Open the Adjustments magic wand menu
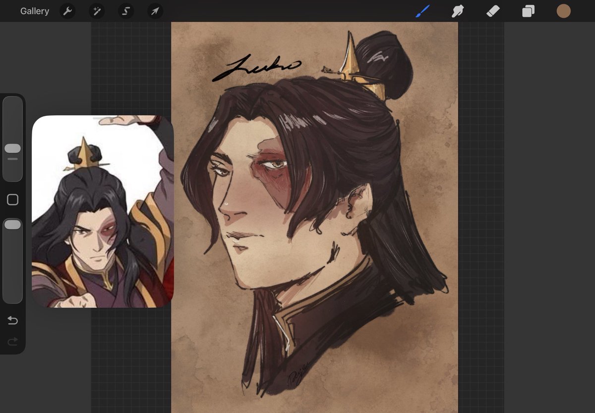The image size is (595, 413). pyautogui.click(x=97, y=11)
